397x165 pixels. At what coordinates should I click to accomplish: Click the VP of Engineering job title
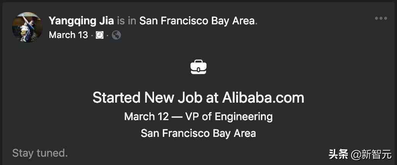point(229,117)
